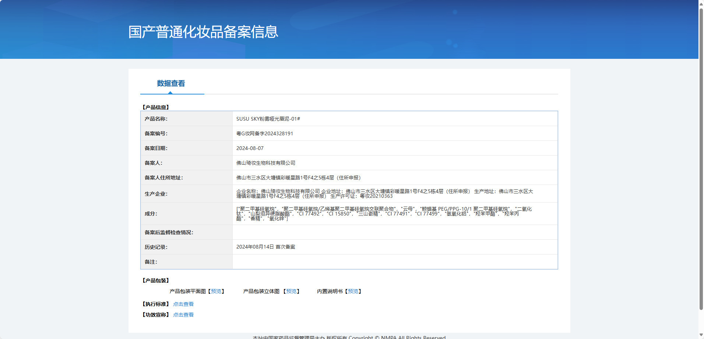704x339 pixels.
Task: Click the 备注 row label
Action: 151,262
